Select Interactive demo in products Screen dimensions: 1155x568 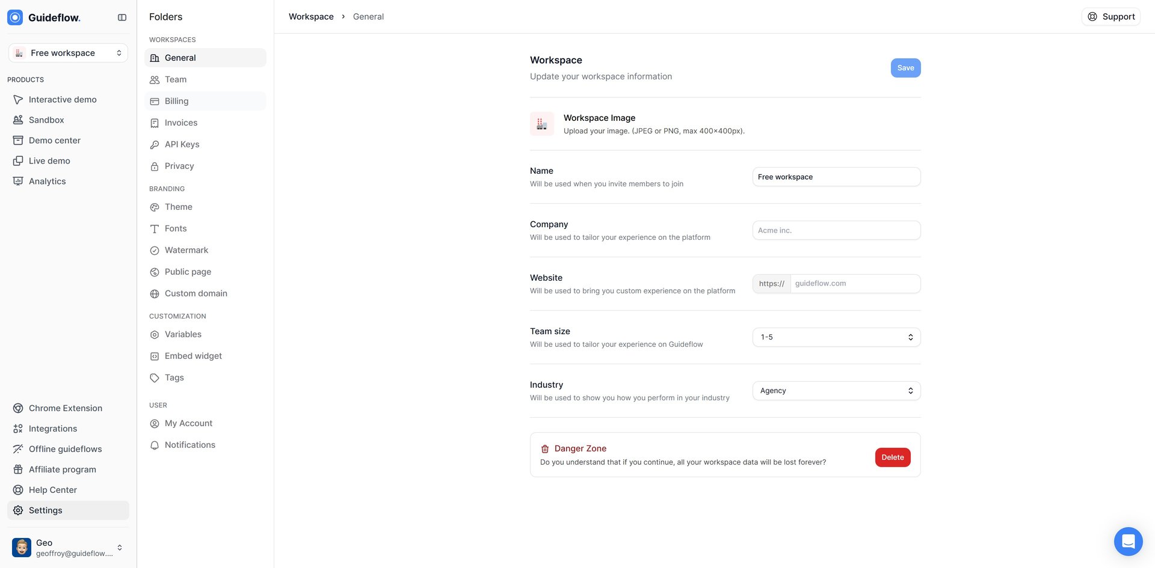point(63,100)
